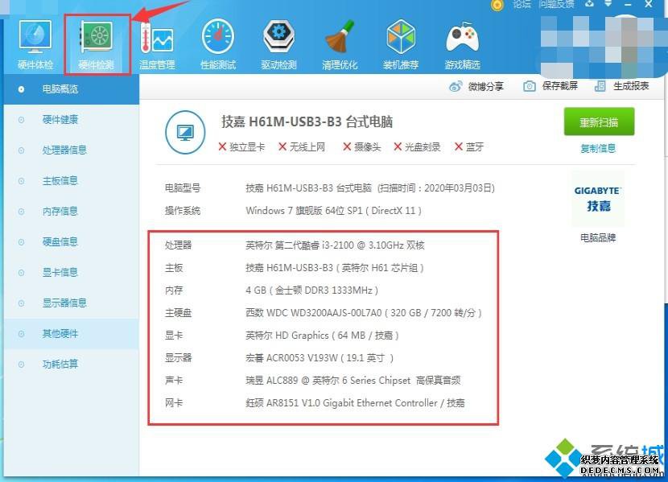Click the operating system value Windows 7 旗舰版
The height and width of the screenshot is (482, 668).
click(333, 211)
